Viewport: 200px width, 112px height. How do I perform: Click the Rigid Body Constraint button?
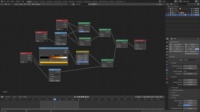pos(192,54)
